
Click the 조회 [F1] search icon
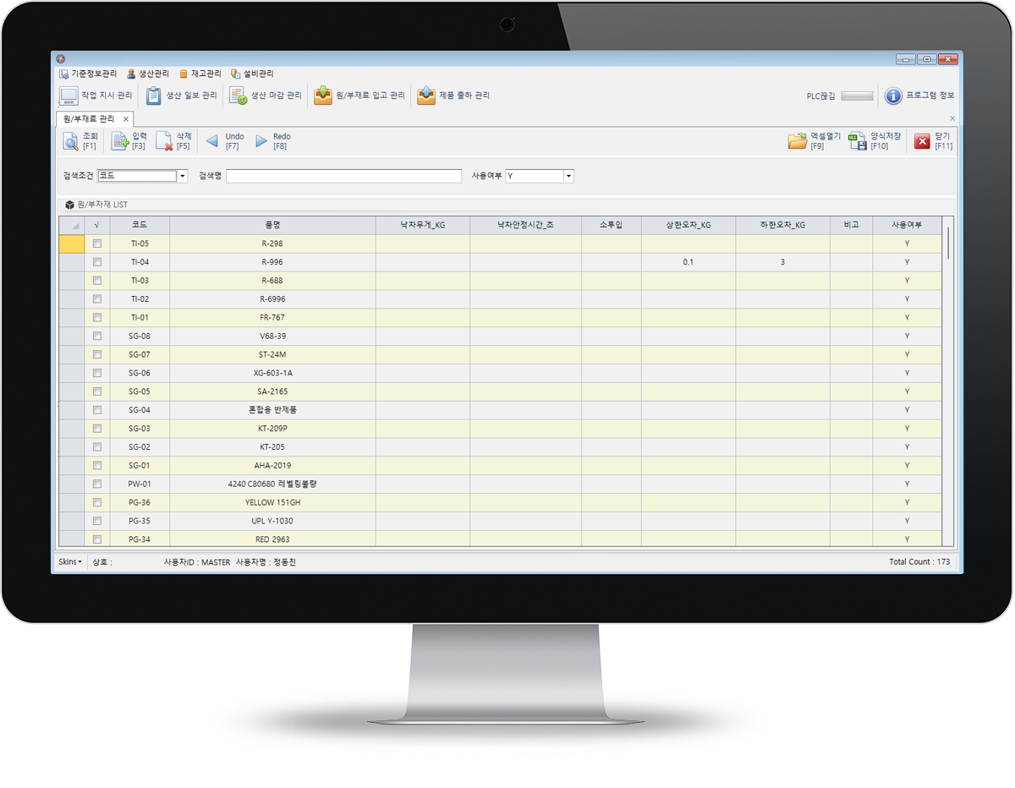(70, 141)
